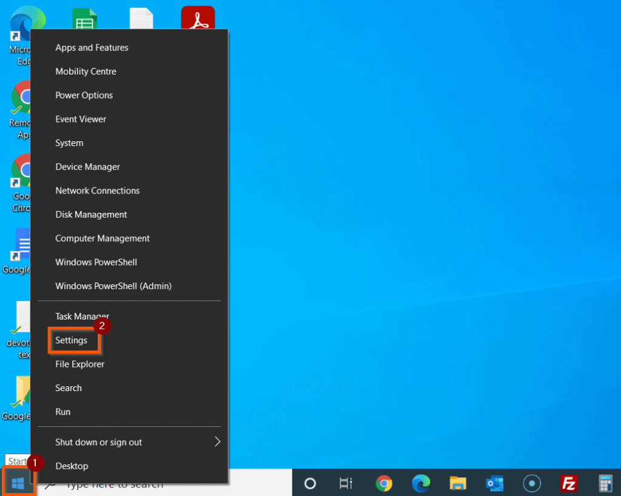Image resolution: width=621 pixels, height=496 pixels.
Task: Open Calculator from the taskbar
Action: pyautogui.click(x=606, y=483)
